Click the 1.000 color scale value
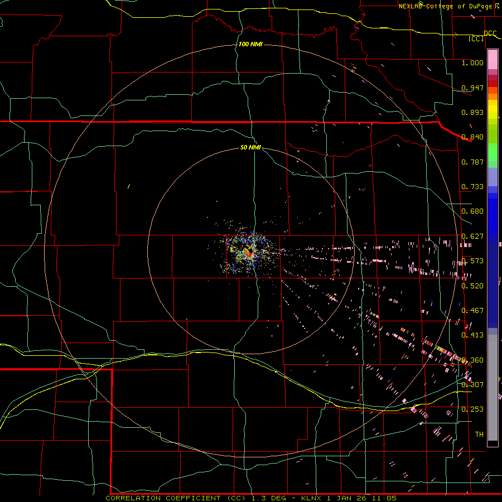 (x=472, y=62)
